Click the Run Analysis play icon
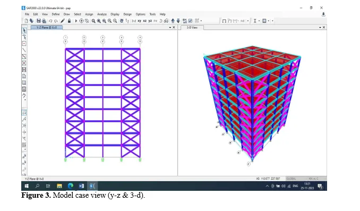 coord(76,21)
